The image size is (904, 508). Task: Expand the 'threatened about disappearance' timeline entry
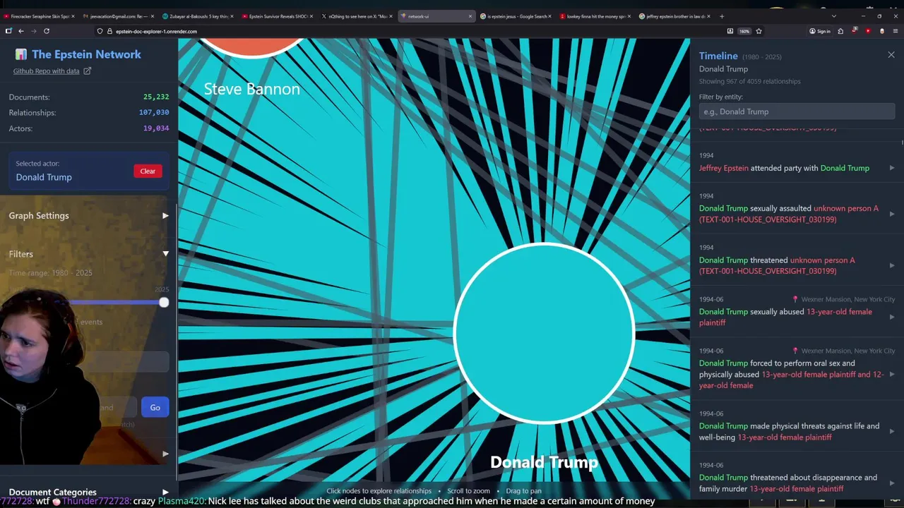[892, 483]
